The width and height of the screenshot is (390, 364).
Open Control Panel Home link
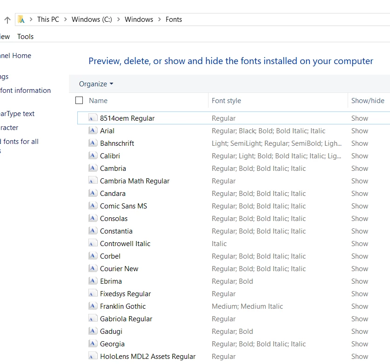pyautogui.click(x=15, y=56)
